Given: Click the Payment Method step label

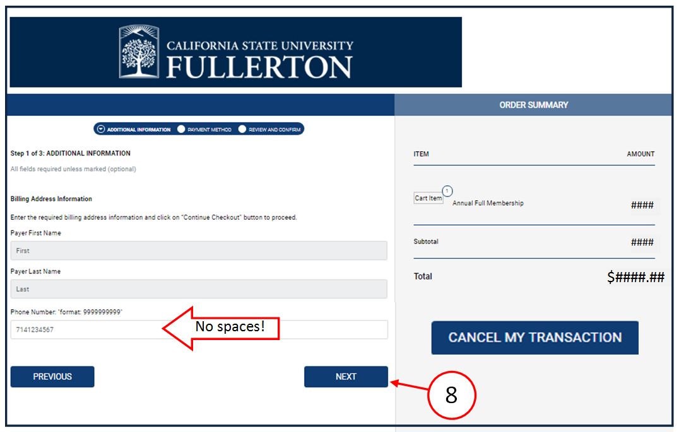Looking at the screenshot, I should point(210,130).
